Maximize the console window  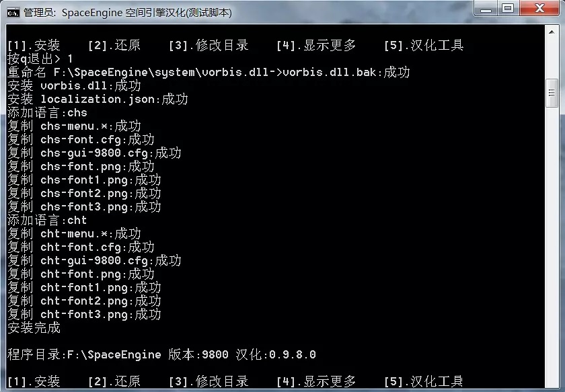[x=508, y=9]
